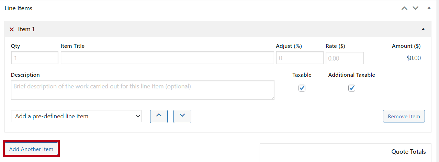
Task: Click Add Another Item button
Action: [x=31, y=149]
